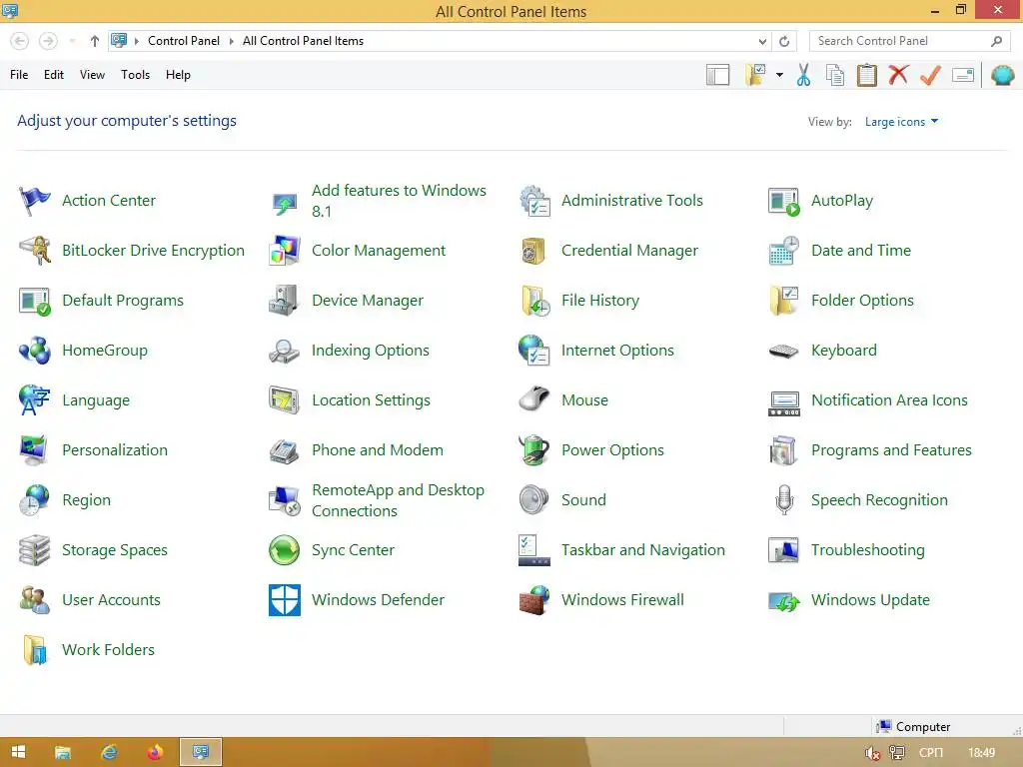
Task: Open the recent locations dropdown arrow
Action: point(72,41)
